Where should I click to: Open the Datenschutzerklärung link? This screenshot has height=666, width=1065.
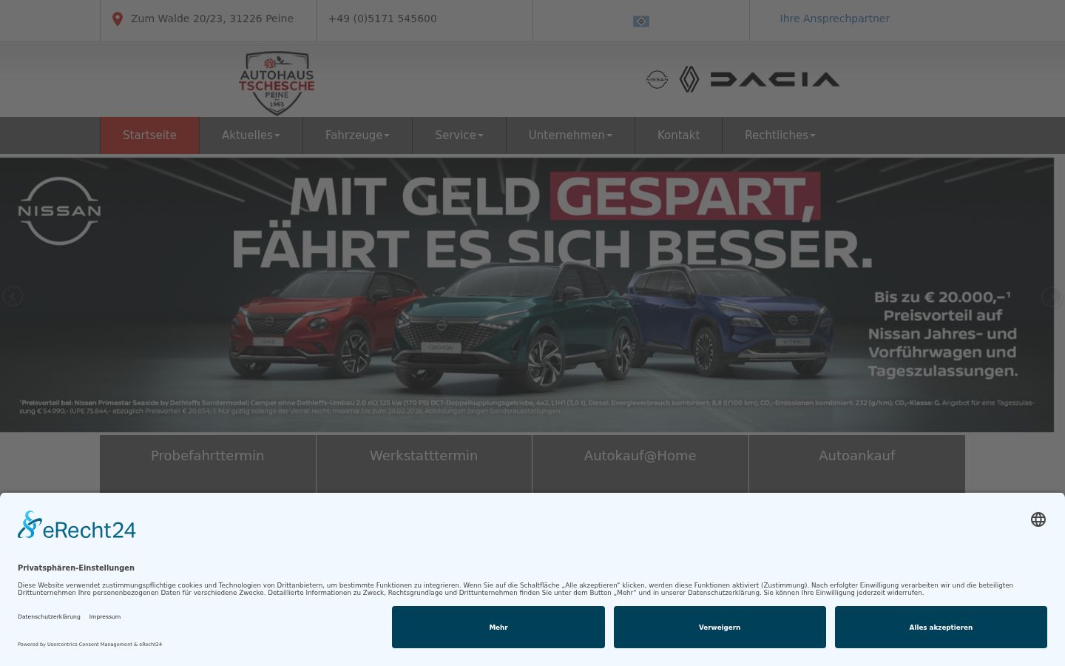click(x=49, y=616)
